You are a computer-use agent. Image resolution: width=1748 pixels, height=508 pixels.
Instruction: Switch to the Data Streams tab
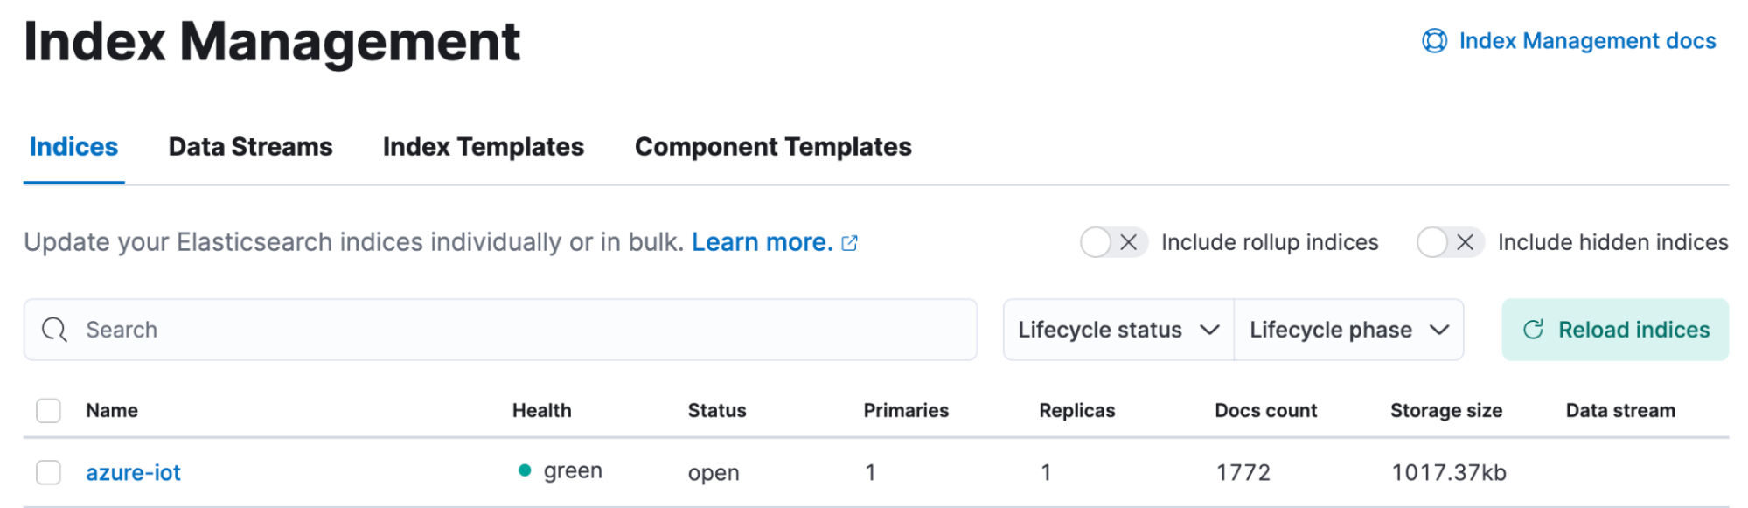click(249, 147)
